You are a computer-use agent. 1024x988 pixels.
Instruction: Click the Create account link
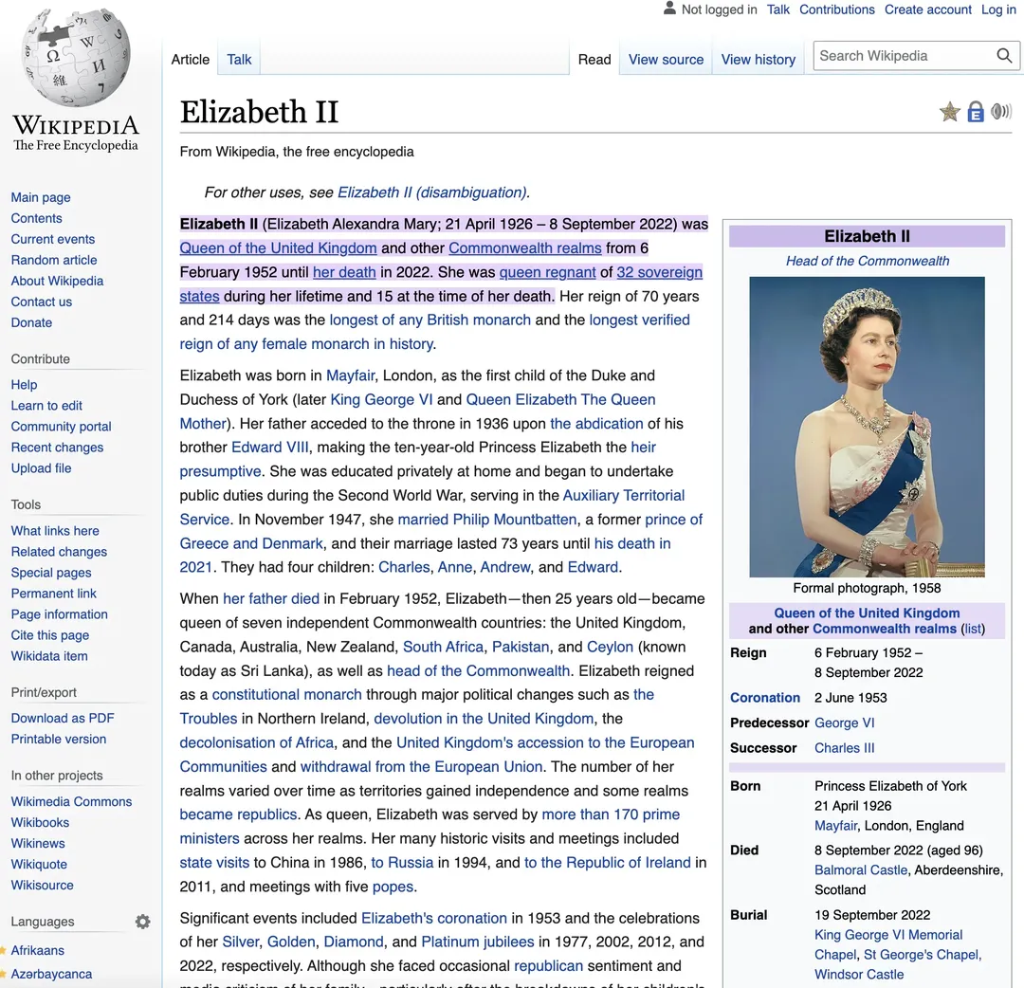pos(927,9)
